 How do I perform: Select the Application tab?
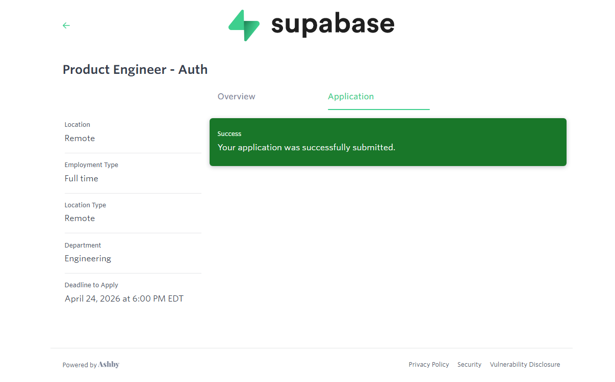(351, 97)
